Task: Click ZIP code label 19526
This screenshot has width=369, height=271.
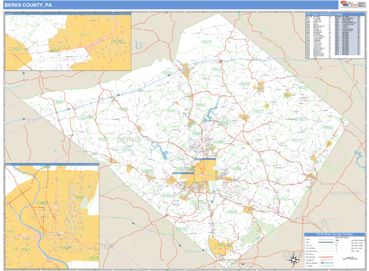Action: (x=167, y=73)
